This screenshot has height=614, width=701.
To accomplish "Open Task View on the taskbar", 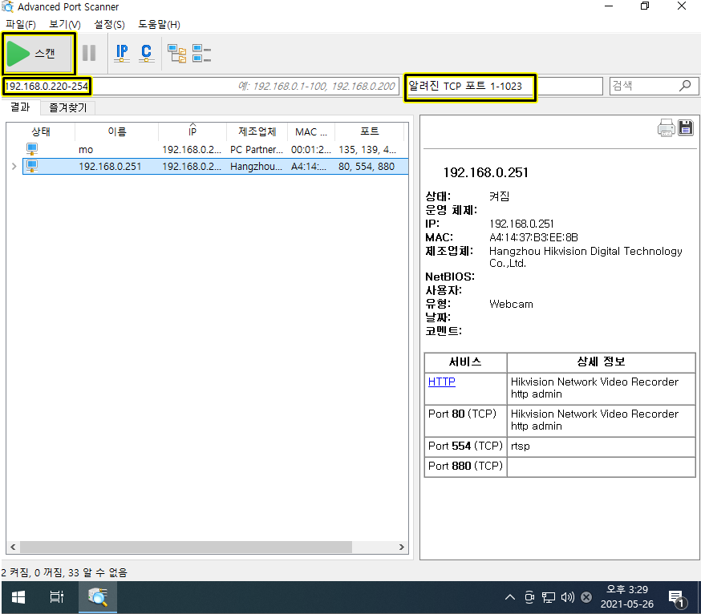I will coord(56,597).
